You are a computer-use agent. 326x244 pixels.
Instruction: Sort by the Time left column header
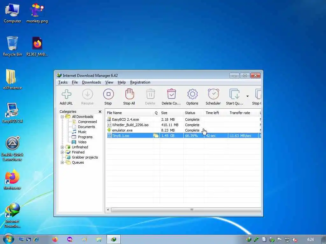216,113
